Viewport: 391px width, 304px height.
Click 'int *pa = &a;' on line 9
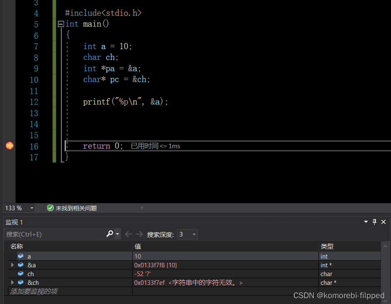pyautogui.click(x=112, y=69)
